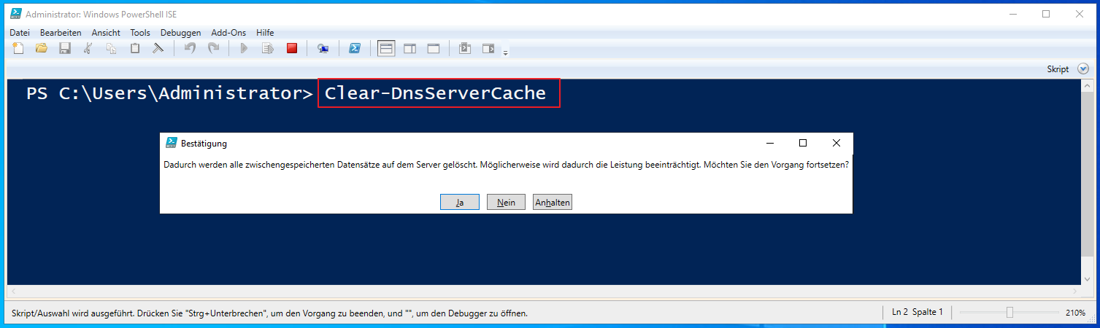
Task: Show script pane maximized layout
Action: (x=434, y=49)
